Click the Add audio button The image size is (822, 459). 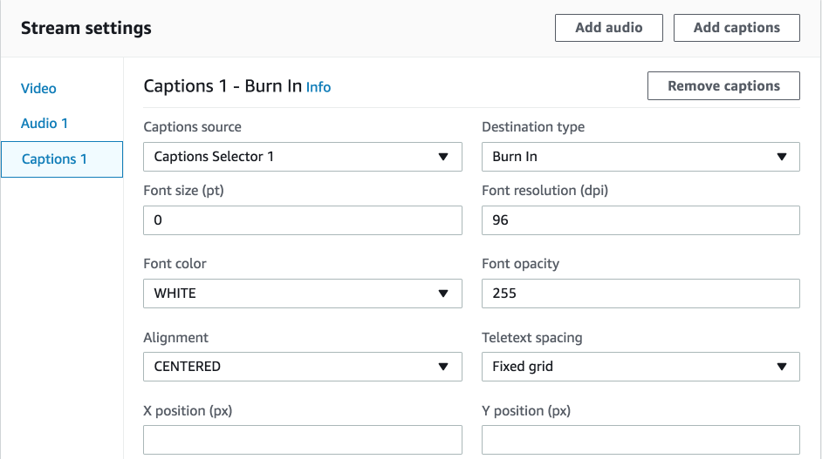[608, 28]
